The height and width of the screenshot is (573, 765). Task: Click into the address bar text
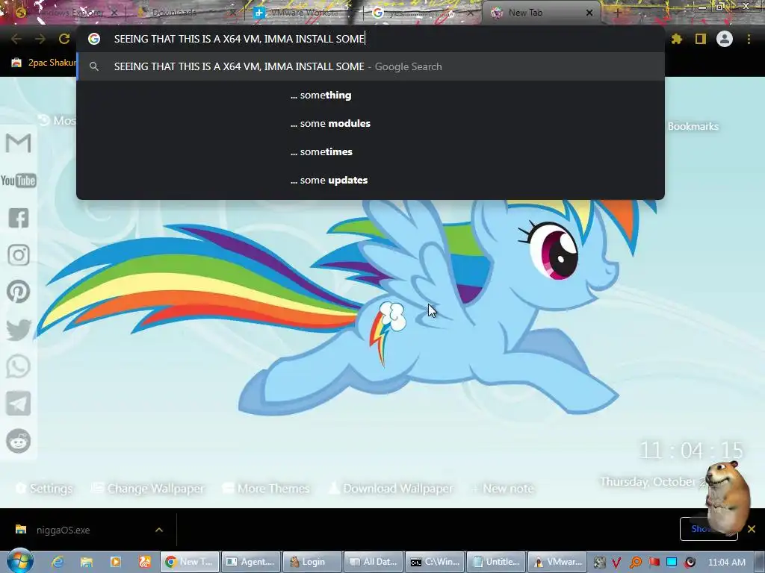(239, 39)
